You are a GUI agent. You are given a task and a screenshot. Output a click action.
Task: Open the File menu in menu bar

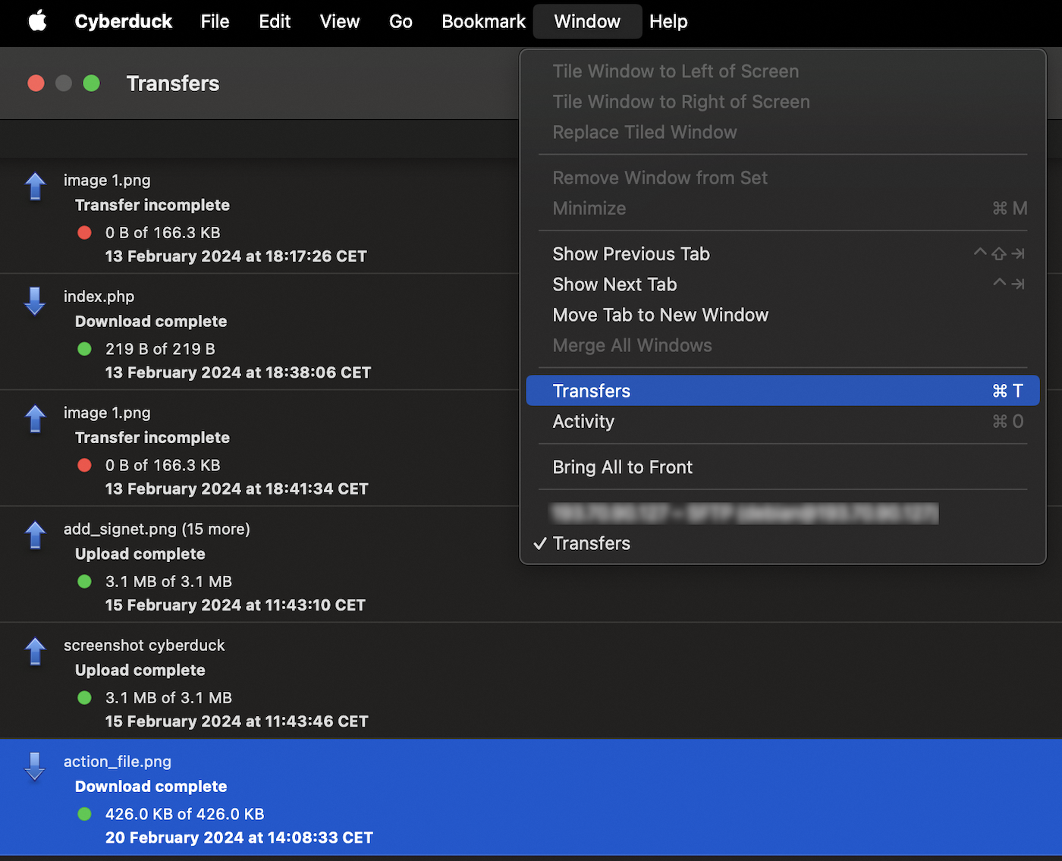click(x=215, y=21)
